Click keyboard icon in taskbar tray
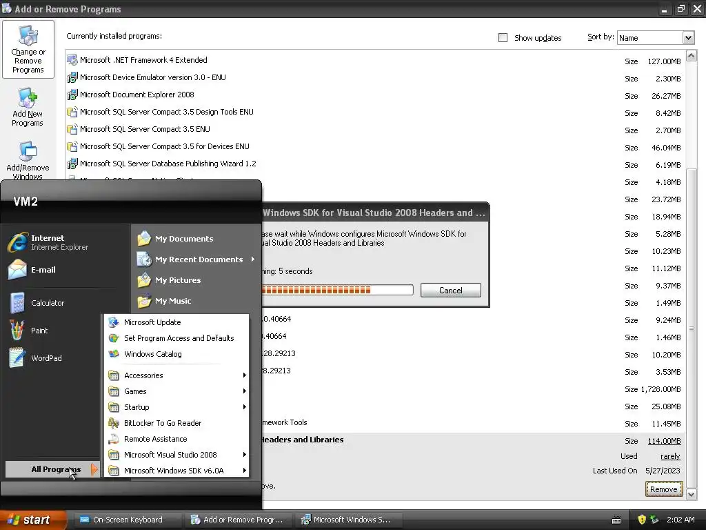706x530 pixels. click(616, 520)
